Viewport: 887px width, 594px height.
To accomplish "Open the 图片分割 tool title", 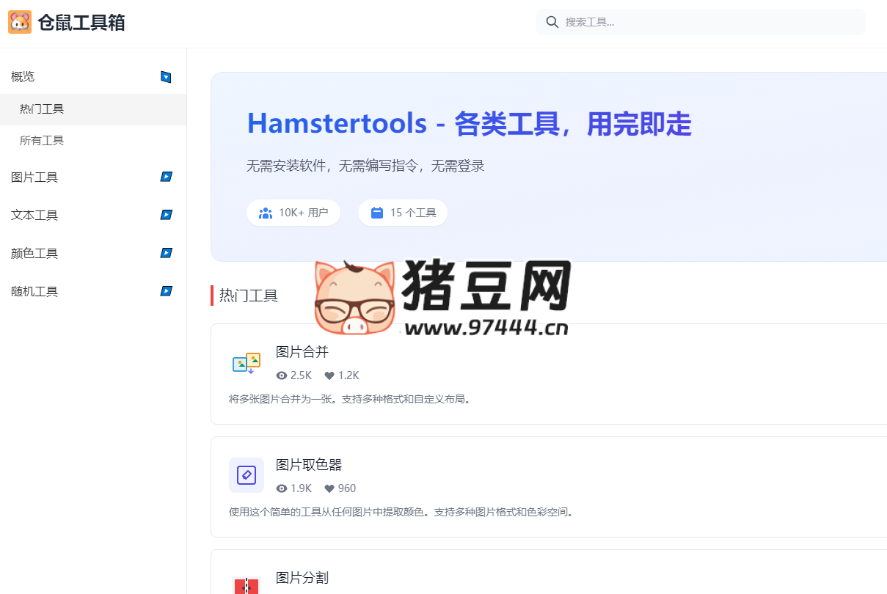I will coord(302,578).
